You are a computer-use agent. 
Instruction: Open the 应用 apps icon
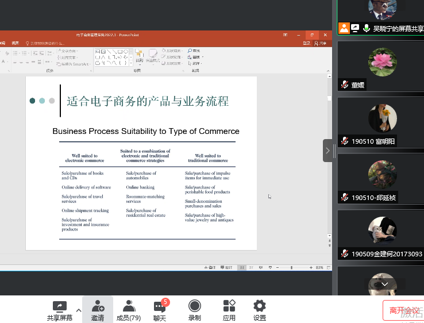pyautogui.click(x=229, y=306)
